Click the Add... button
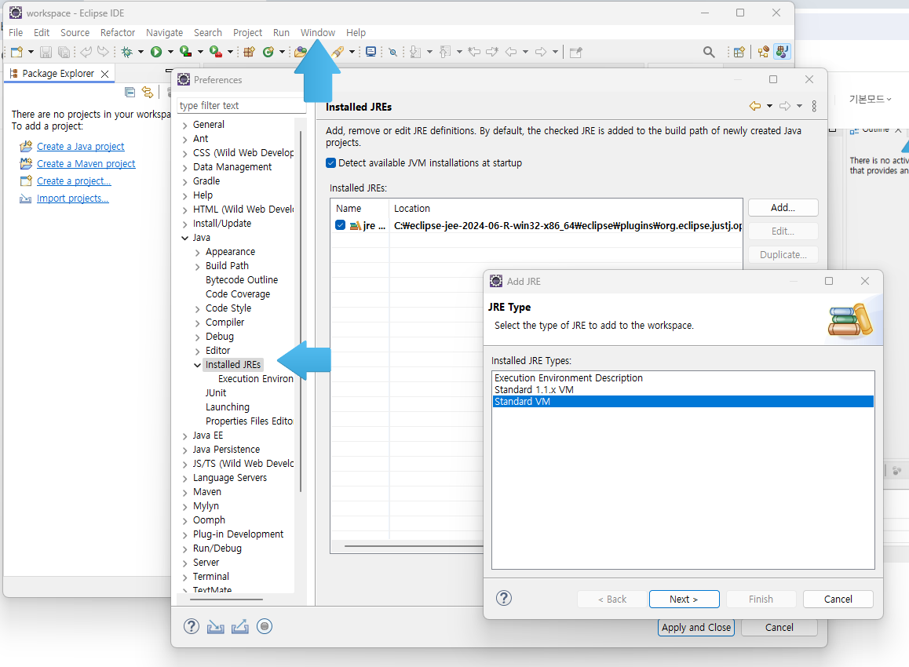Viewport: 909px width, 667px height. 783,207
